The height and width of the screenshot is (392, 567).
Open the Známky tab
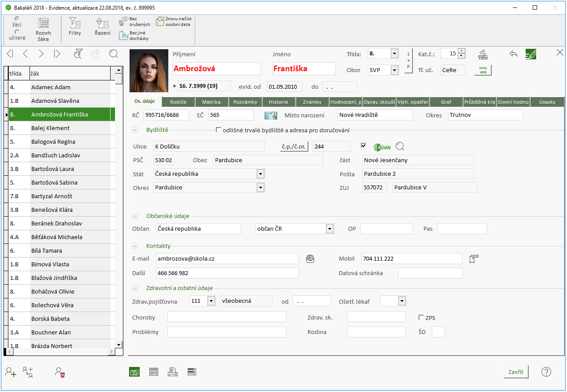[x=312, y=102]
